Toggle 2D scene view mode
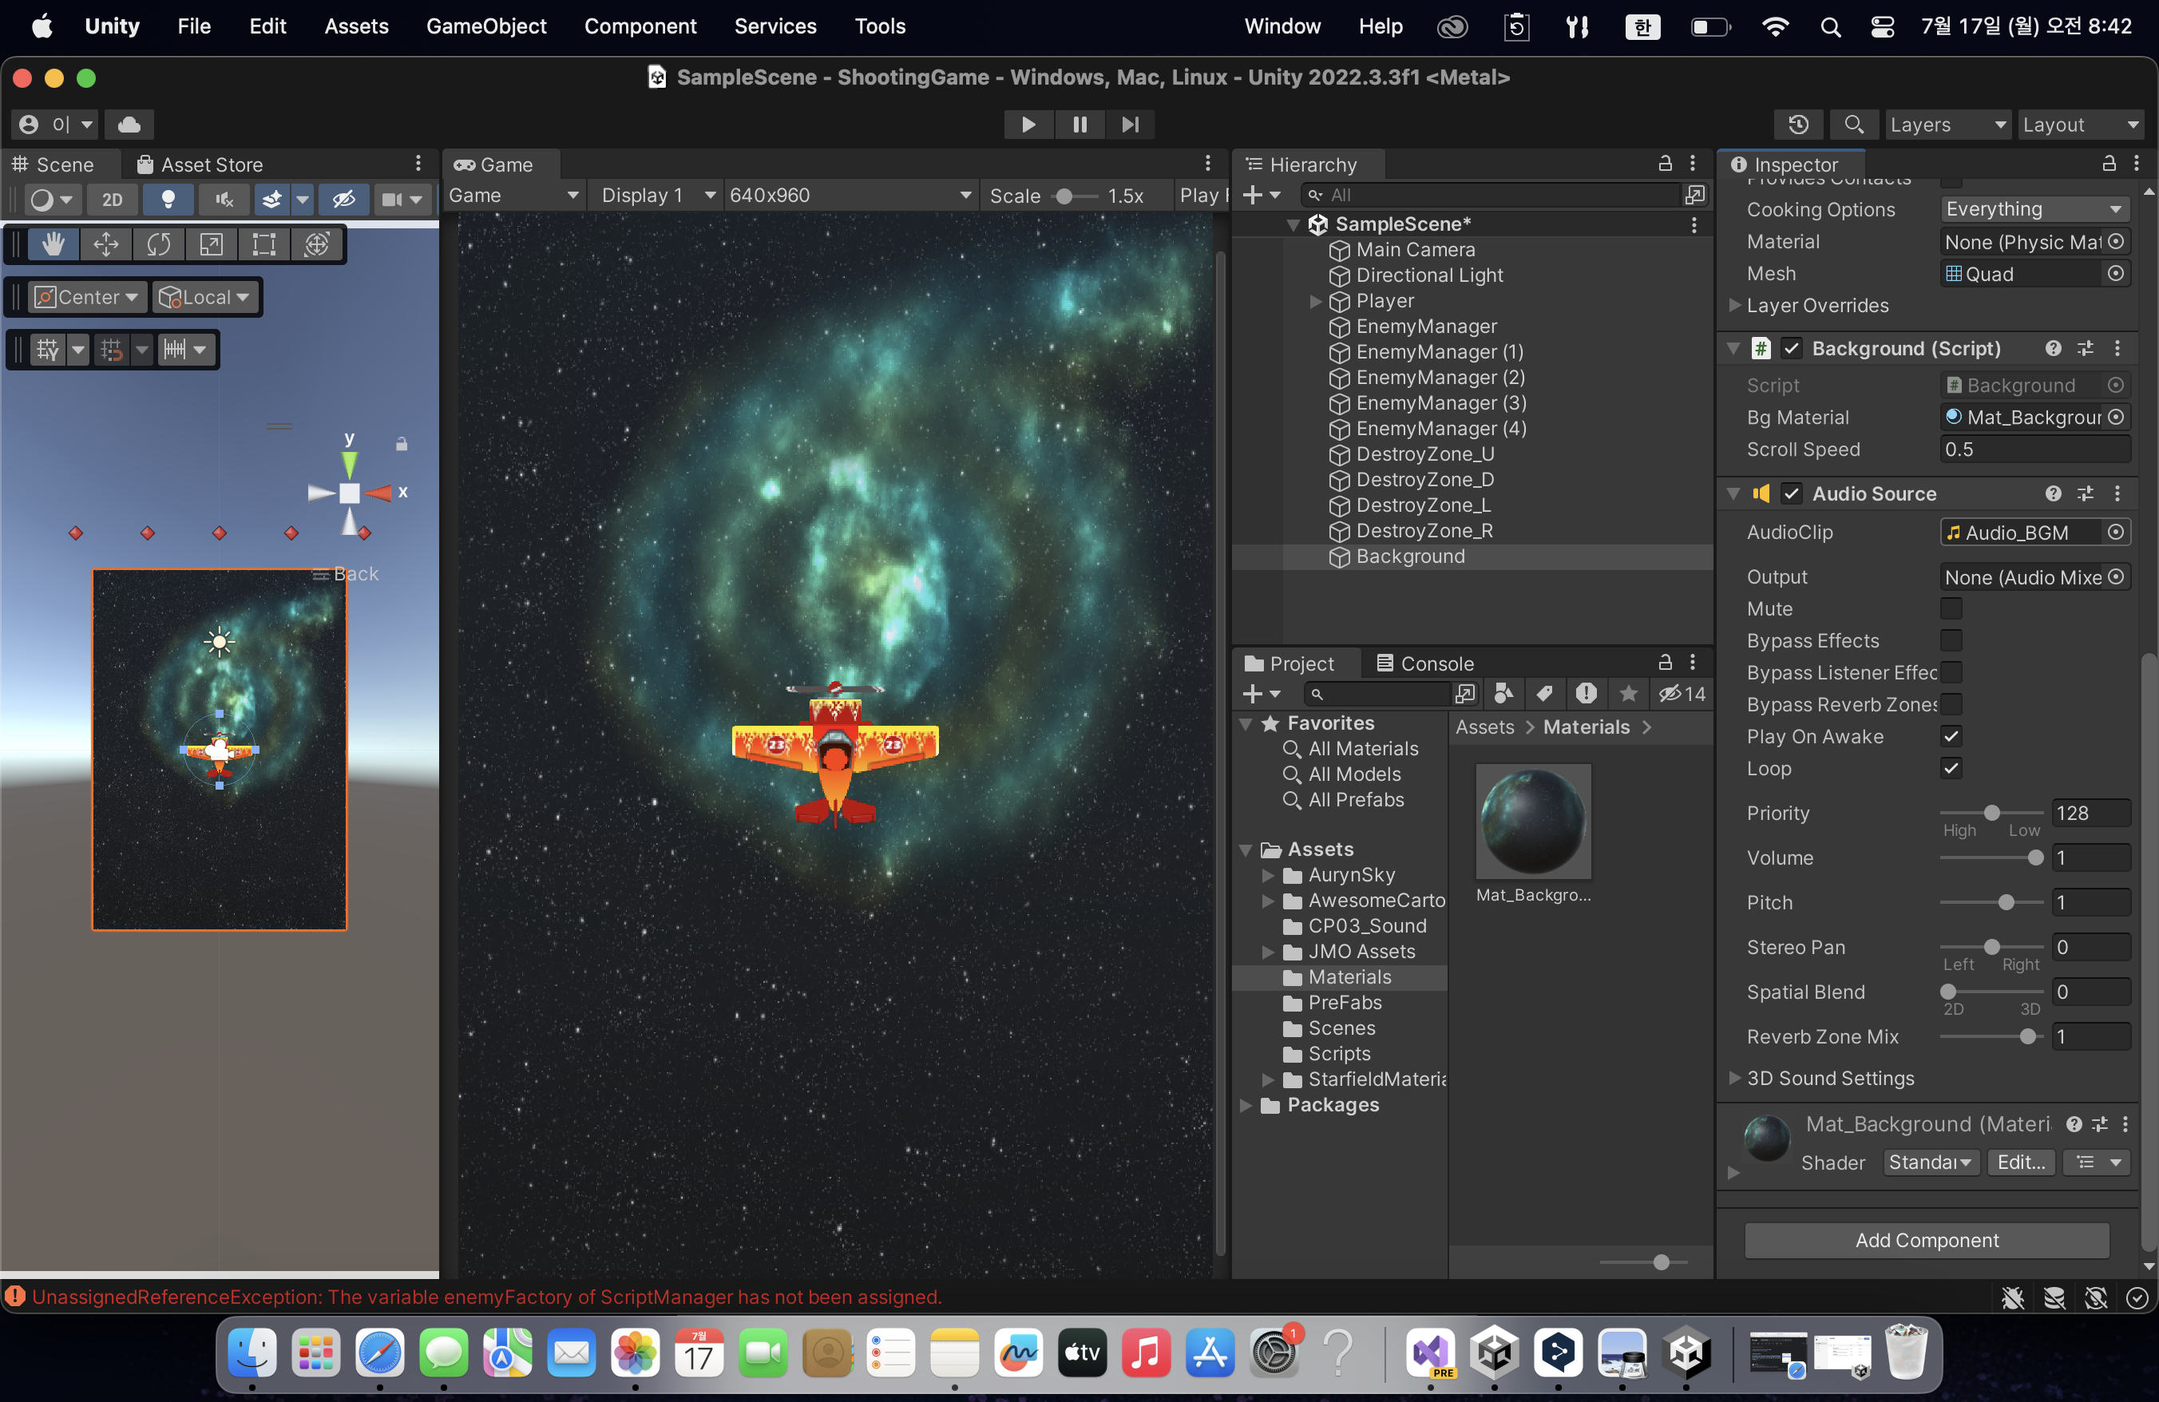The height and width of the screenshot is (1402, 2159). pyautogui.click(x=112, y=200)
